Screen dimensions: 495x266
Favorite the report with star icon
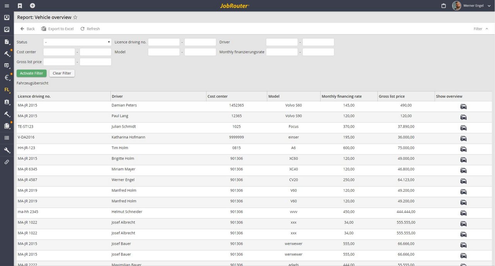click(75, 17)
